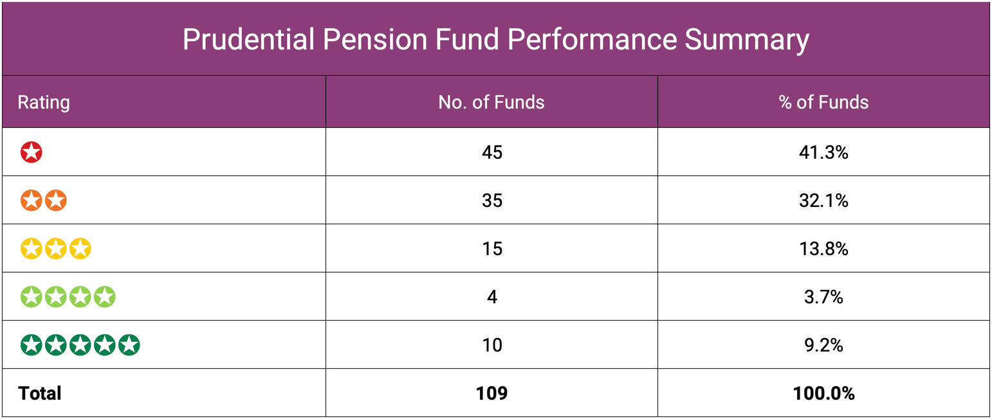The width and height of the screenshot is (992, 419).
Task: Click the total 109 funds cell
Action: 491,393
